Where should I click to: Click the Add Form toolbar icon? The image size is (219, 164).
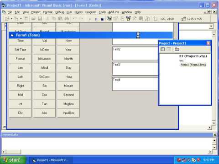[x=16, y=19]
